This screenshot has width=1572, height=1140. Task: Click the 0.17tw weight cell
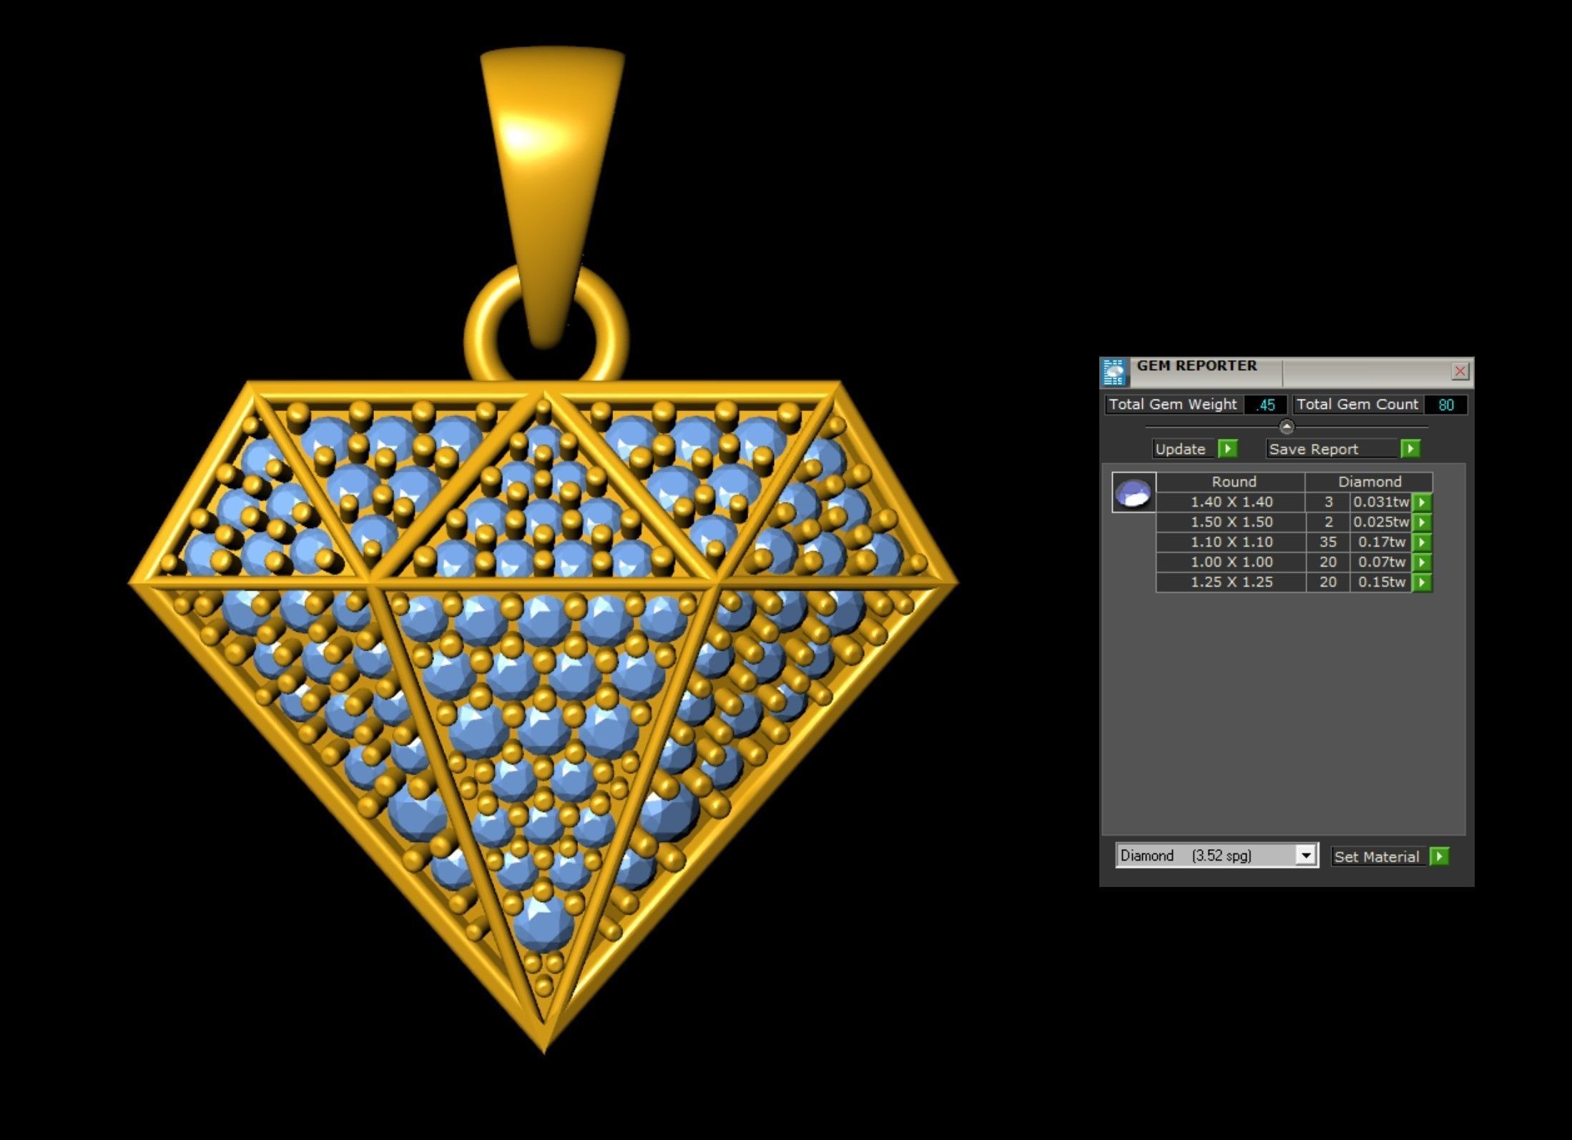1381,542
